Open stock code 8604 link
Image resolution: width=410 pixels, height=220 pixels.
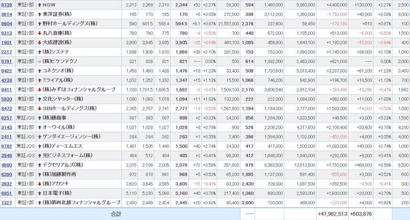(6, 24)
